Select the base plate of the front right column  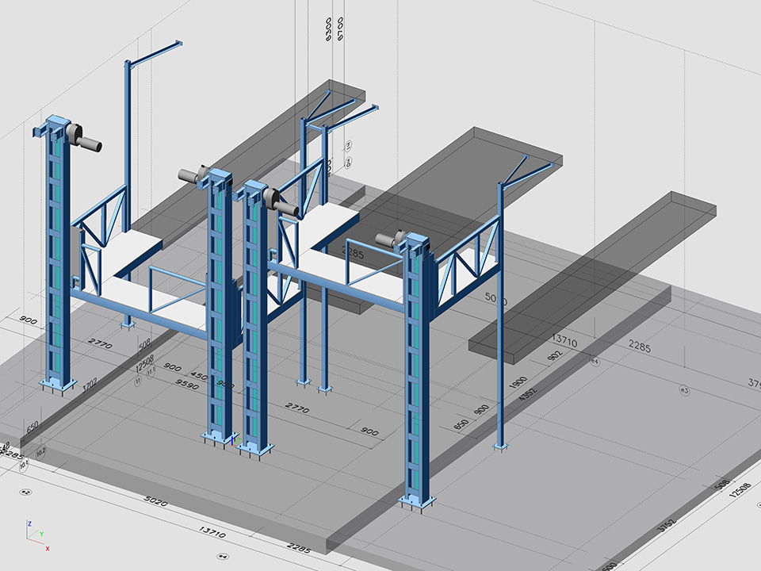(x=417, y=501)
